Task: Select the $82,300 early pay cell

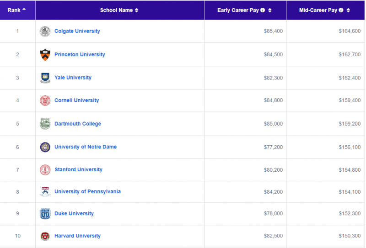Action: point(246,78)
